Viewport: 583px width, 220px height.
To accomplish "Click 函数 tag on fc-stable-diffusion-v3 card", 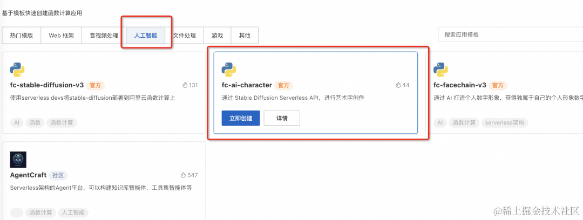I will tap(35, 122).
